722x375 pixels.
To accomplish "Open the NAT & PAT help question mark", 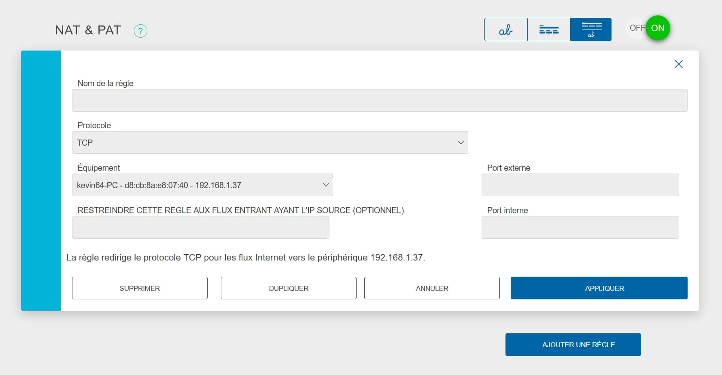I will [x=140, y=31].
